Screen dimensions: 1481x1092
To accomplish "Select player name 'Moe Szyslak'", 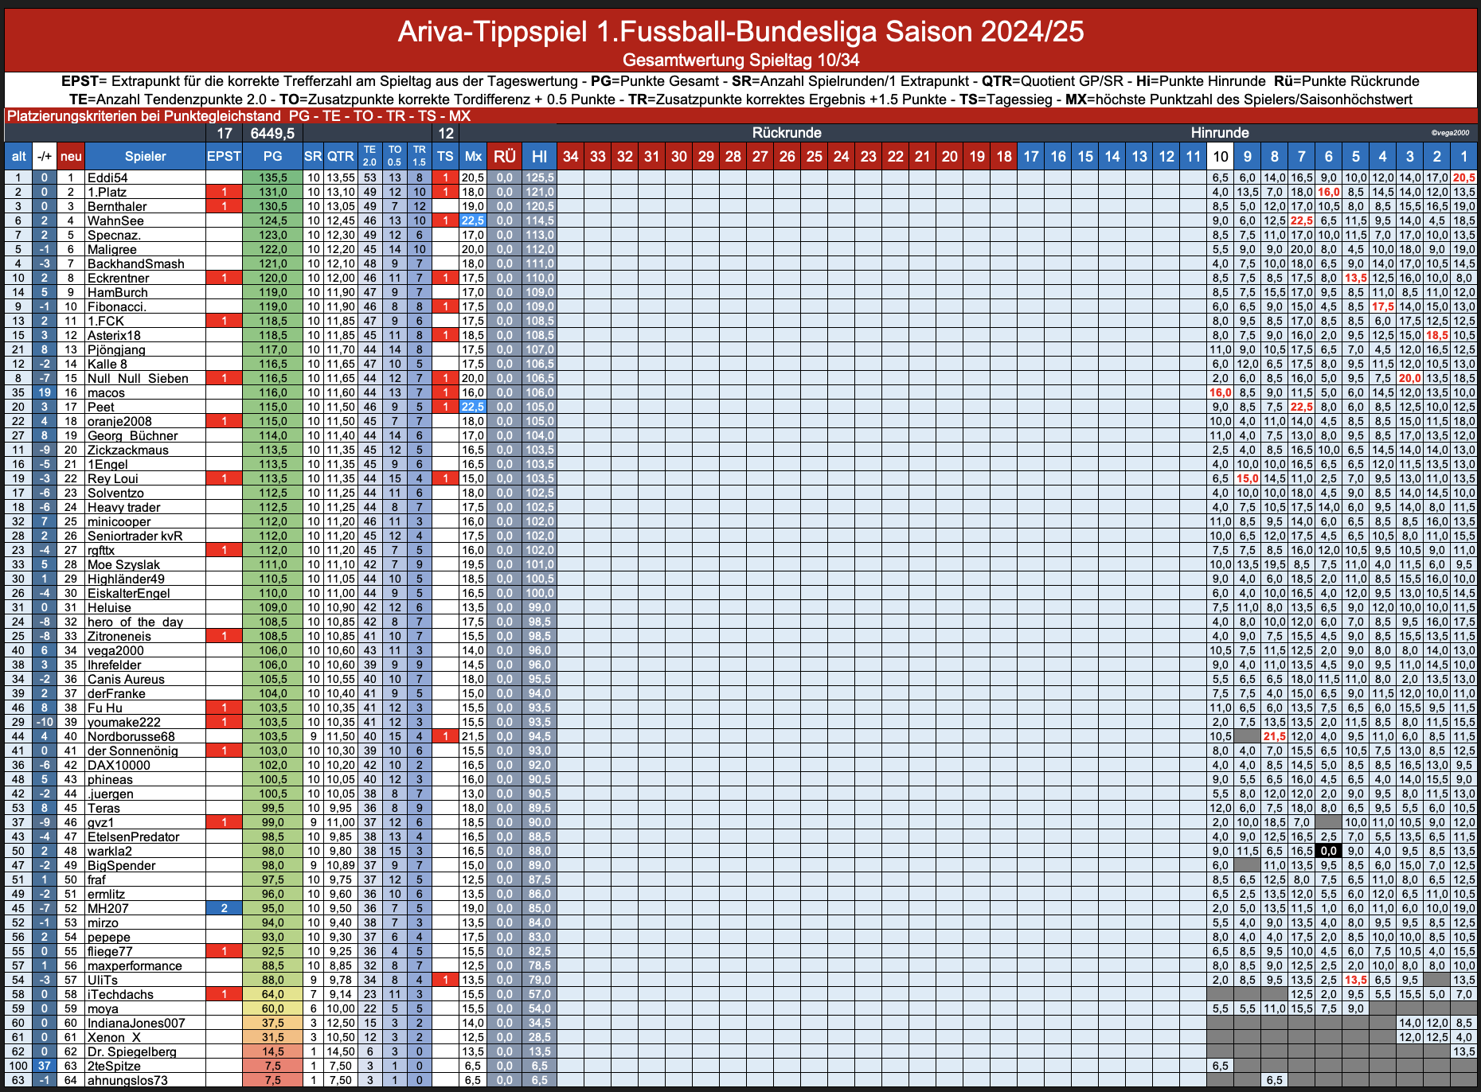I will [123, 564].
